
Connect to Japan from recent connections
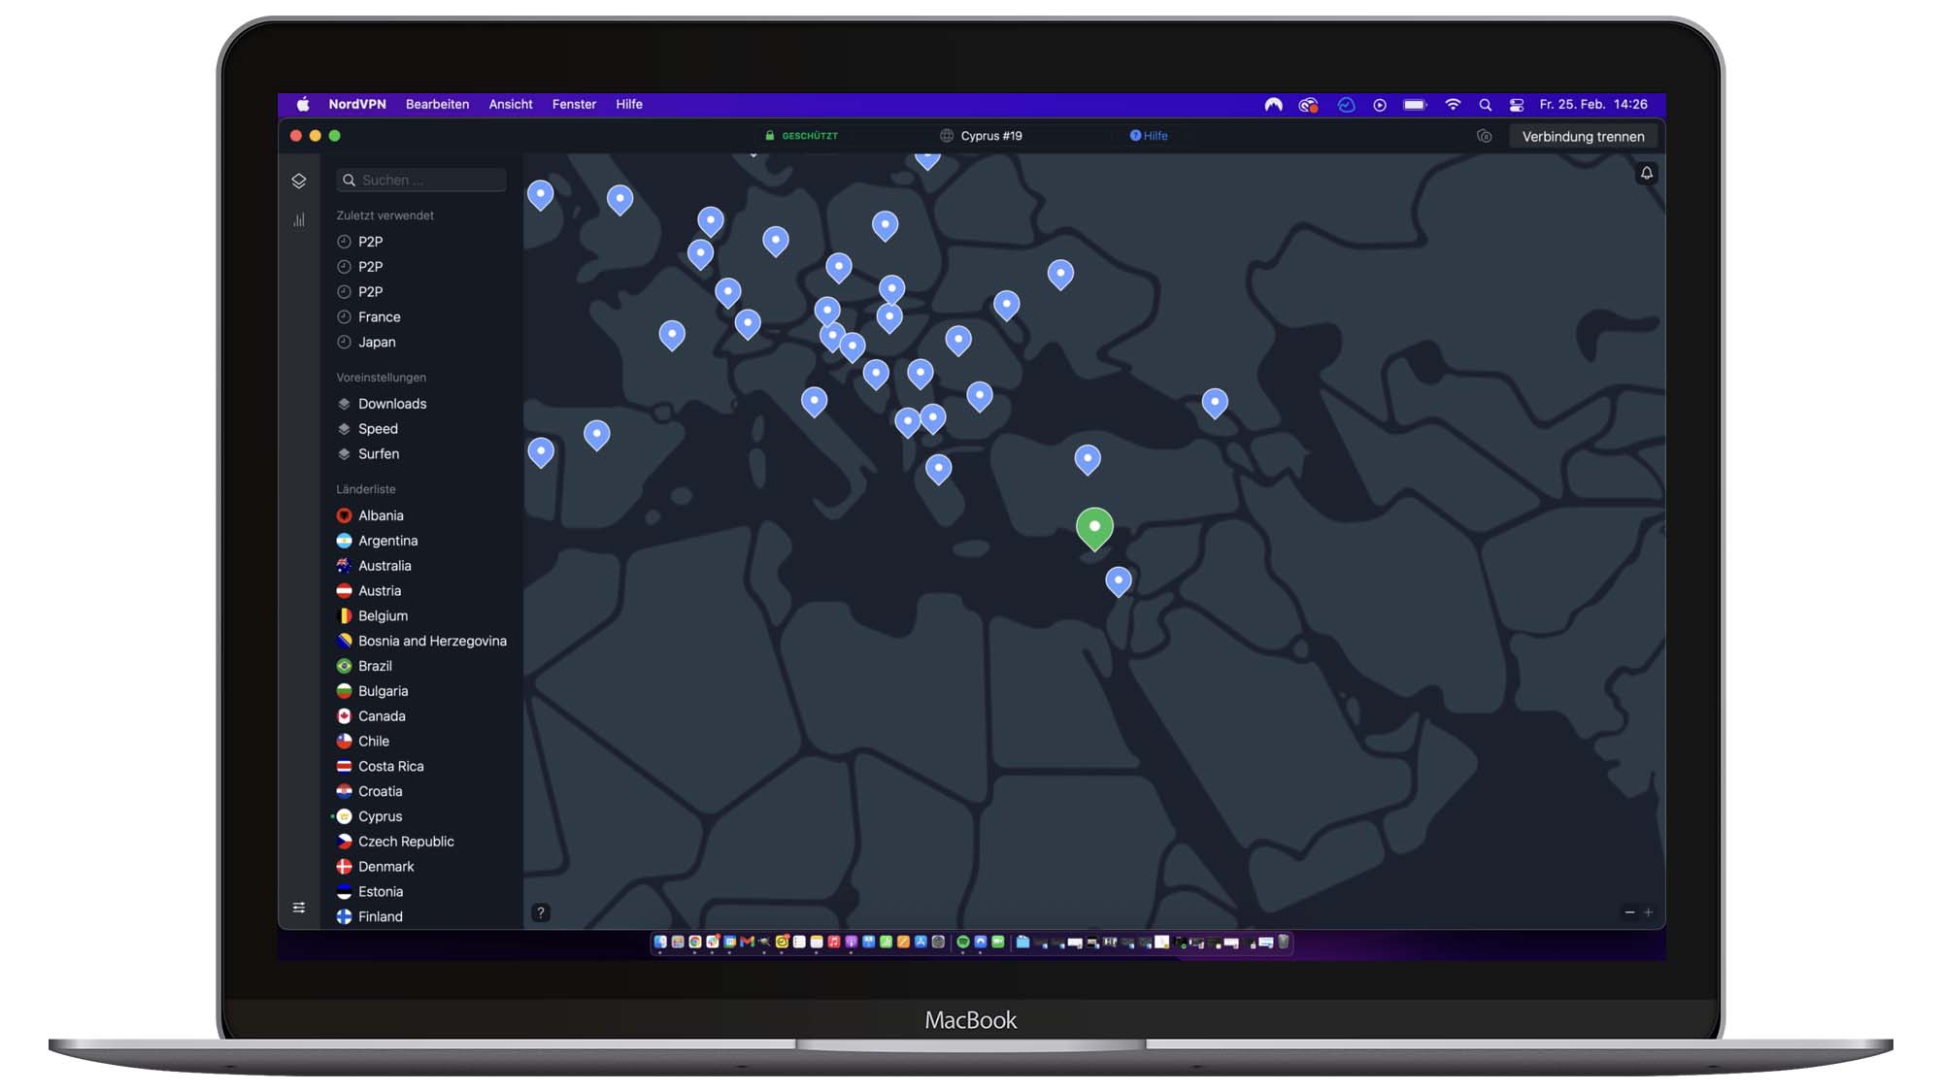tap(378, 342)
